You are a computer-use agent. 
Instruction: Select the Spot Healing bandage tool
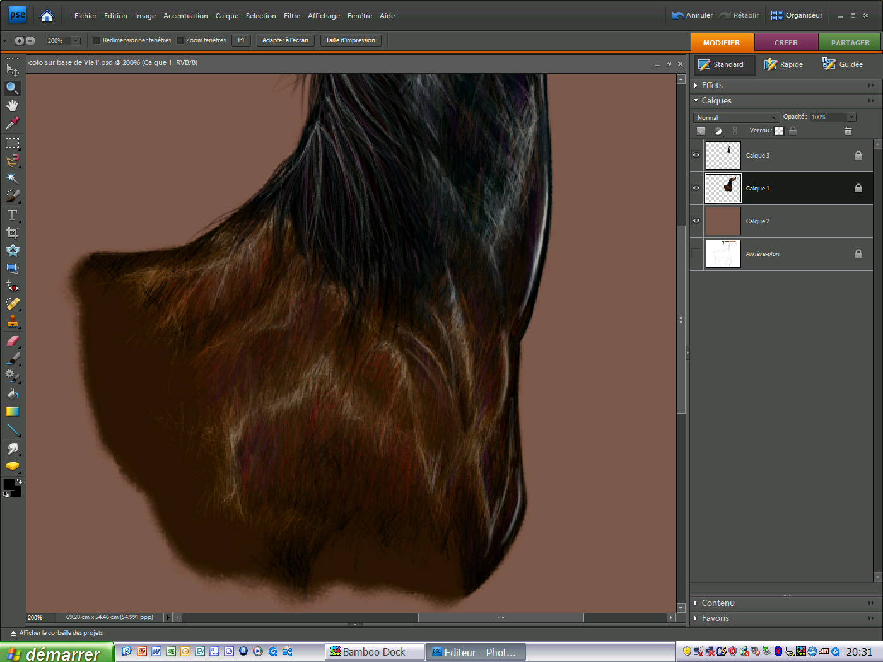pos(12,304)
